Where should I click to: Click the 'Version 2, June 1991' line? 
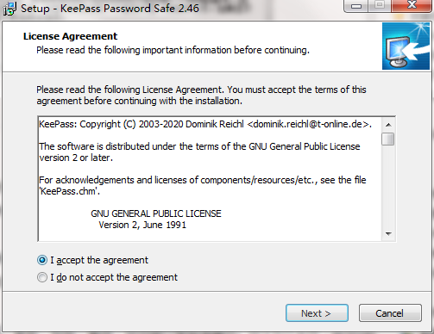pyautogui.click(x=142, y=225)
